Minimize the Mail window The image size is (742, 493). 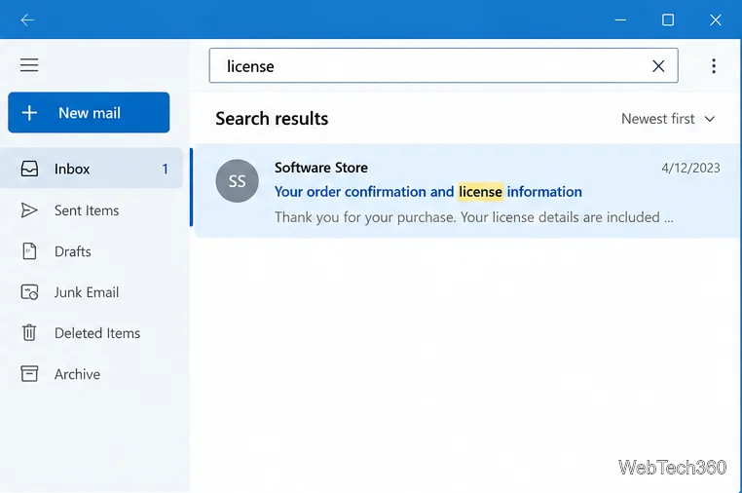(620, 19)
